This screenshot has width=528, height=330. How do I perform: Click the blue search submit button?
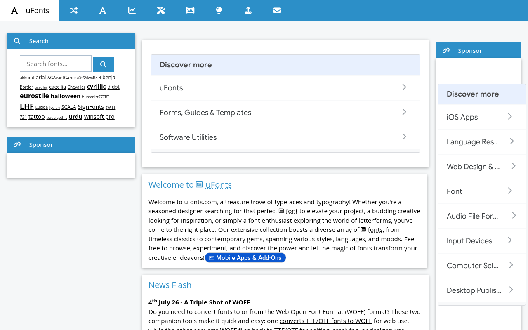(103, 64)
